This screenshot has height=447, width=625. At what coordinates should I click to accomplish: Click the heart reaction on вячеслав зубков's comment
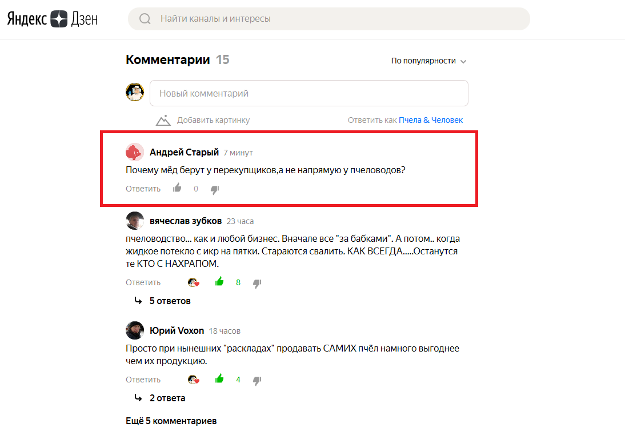[194, 282]
